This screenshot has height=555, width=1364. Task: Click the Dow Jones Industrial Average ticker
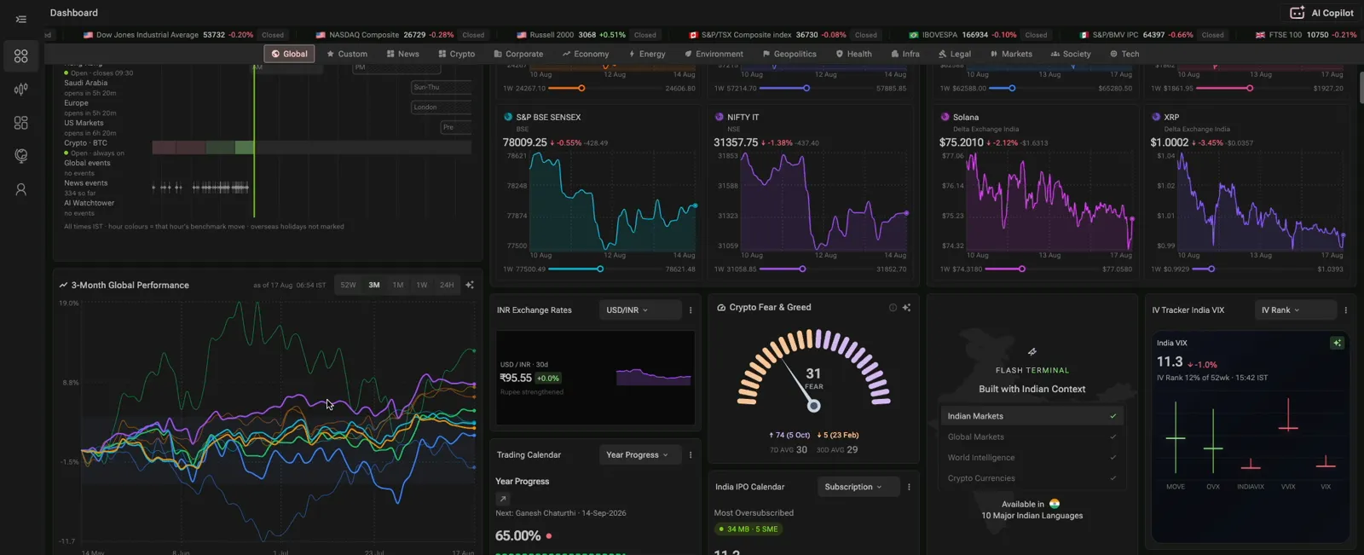pyautogui.click(x=184, y=35)
